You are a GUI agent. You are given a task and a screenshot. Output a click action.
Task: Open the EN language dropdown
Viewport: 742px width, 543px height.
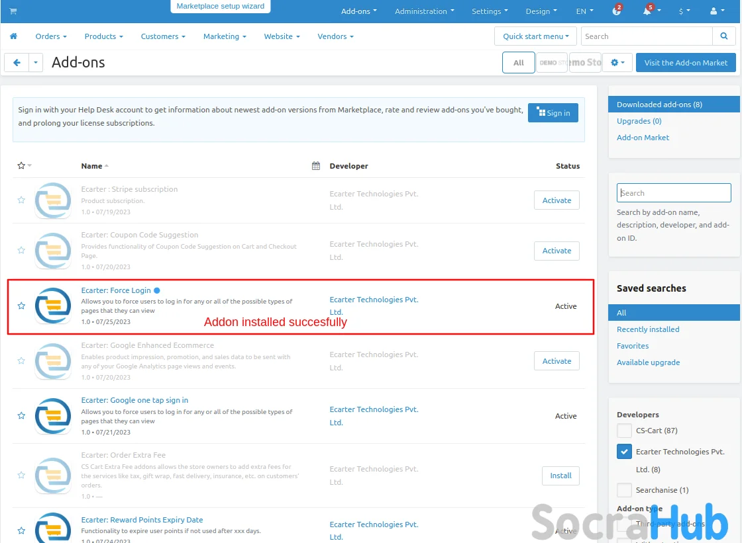(x=585, y=11)
